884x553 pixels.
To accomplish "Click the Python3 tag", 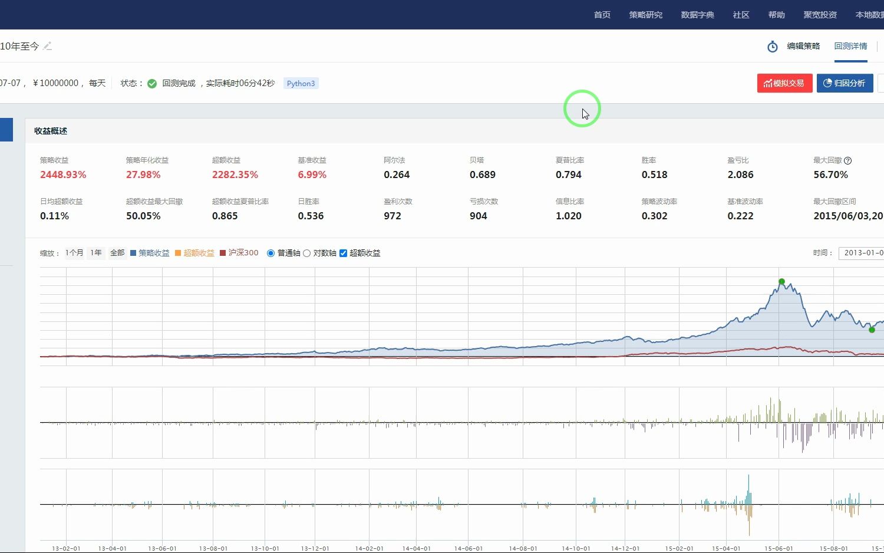I will pos(301,84).
